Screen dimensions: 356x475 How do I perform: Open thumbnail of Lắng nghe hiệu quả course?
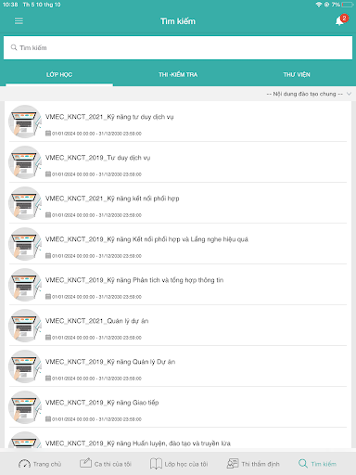25,244
